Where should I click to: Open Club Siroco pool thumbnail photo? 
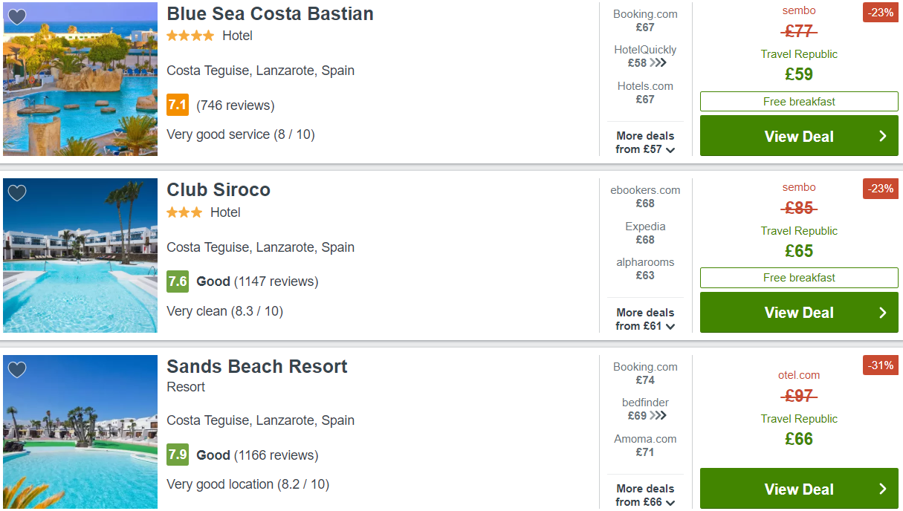(x=80, y=255)
